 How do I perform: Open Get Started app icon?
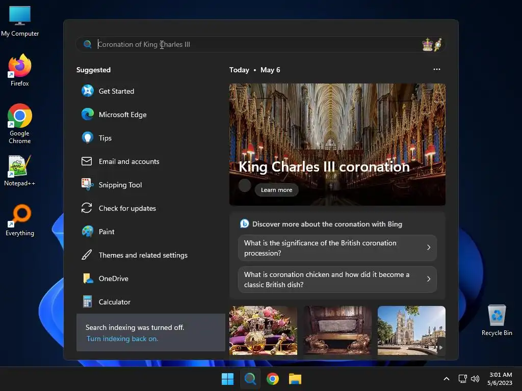(x=88, y=91)
